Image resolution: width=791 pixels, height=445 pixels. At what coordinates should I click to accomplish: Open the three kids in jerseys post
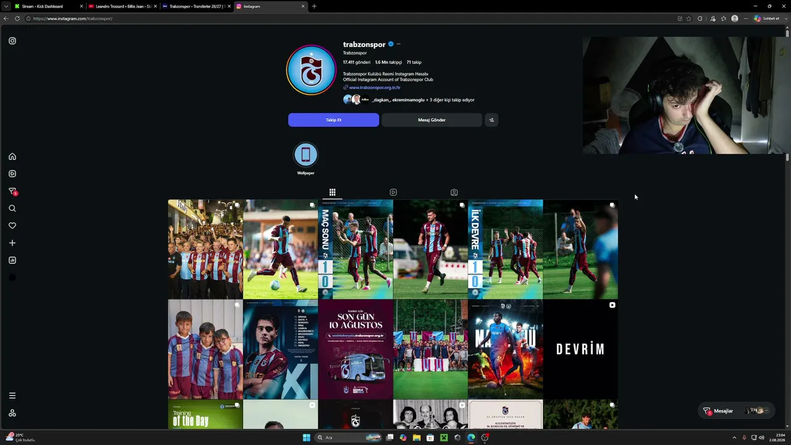click(205, 349)
